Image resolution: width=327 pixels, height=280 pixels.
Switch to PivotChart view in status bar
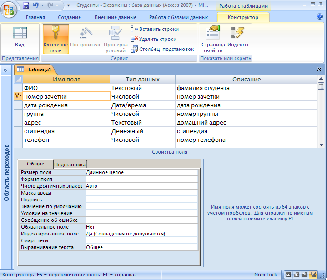(x=305, y=275)
